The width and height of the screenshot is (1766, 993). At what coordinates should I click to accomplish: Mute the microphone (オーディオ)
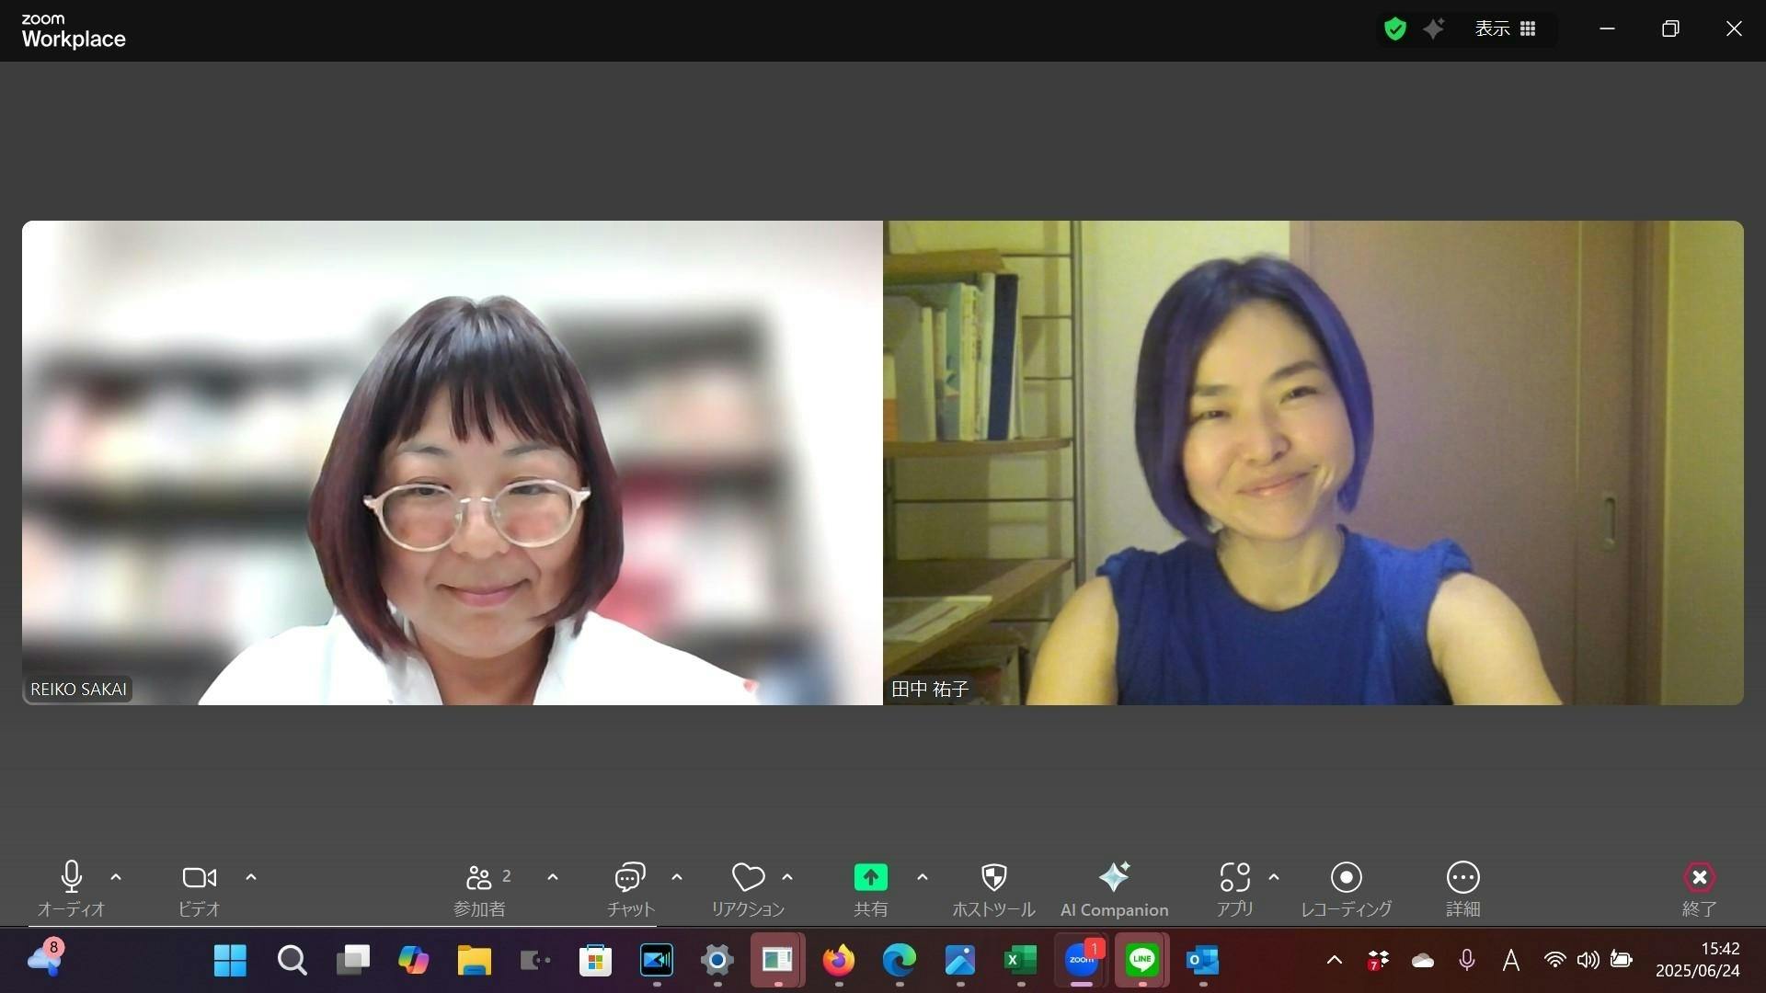[71, 879]
